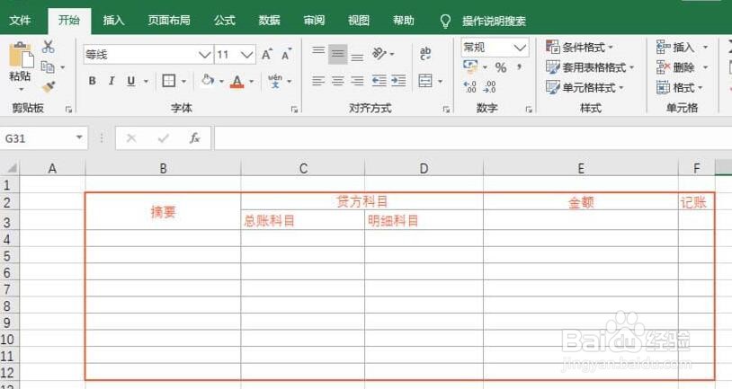This screenshot has width=732, height=389.
Task: Switch to the 数据 Data tab
Action: (270, 21)
